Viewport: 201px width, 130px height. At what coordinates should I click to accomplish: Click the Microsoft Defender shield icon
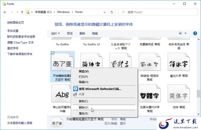point(75,89)
